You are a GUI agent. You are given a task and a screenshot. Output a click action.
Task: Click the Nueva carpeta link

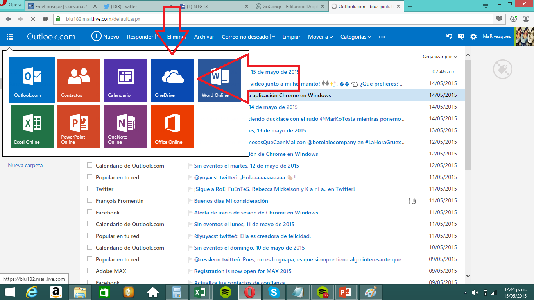(25, 165)
